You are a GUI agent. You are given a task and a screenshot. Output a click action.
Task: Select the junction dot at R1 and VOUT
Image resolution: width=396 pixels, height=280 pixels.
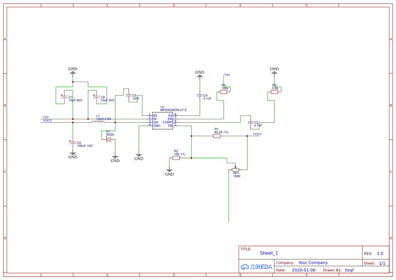point(247,136)
